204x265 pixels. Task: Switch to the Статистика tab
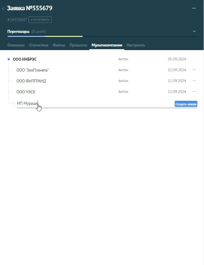pos(39,45)
